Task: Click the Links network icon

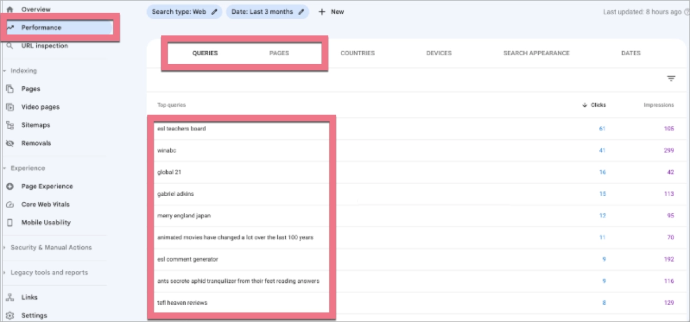Action: click(x=9, y=297)
